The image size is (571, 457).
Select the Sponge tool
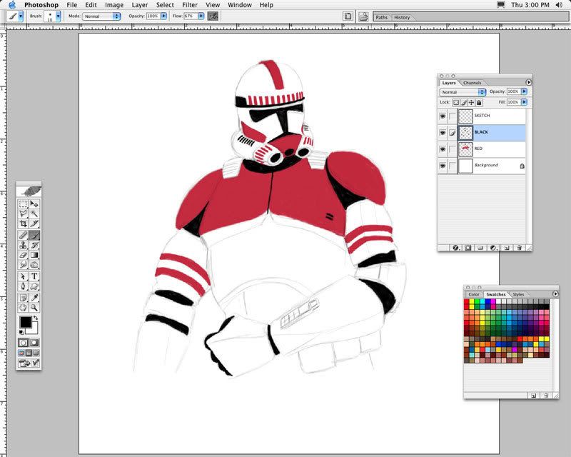(x=34, y=265)
